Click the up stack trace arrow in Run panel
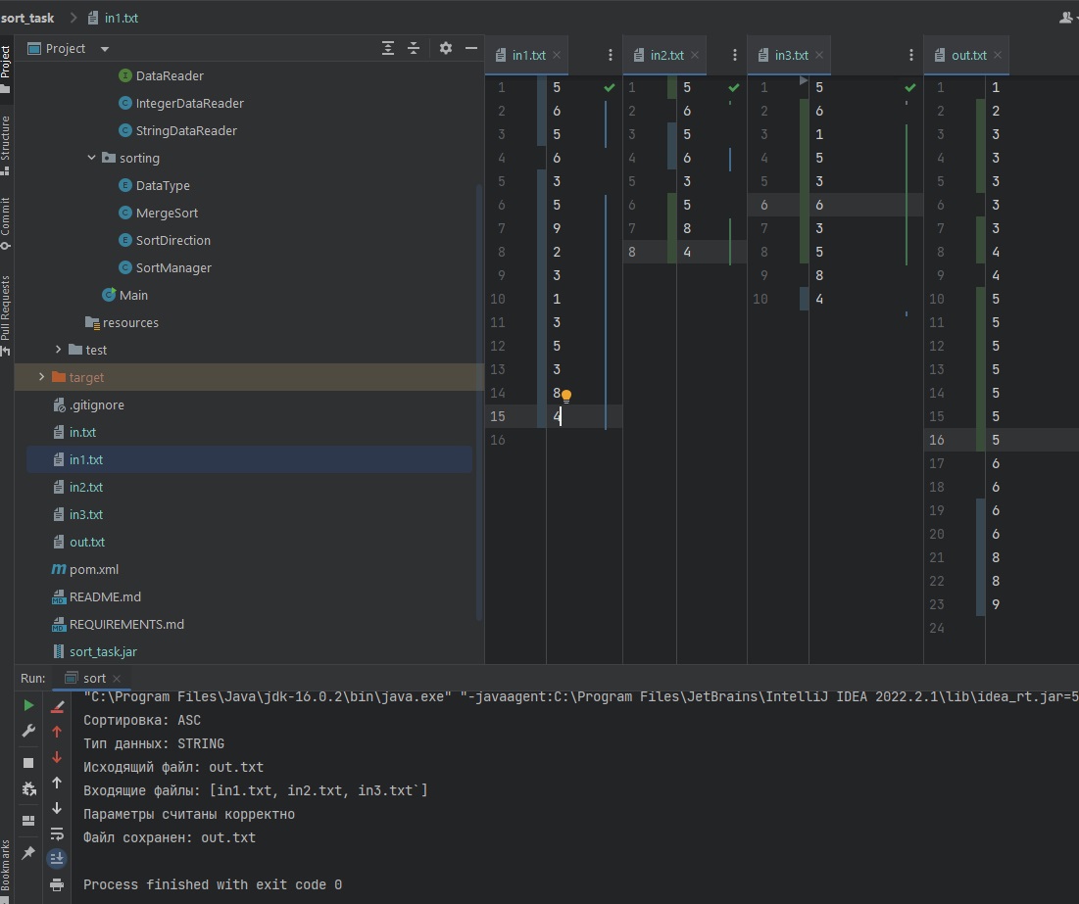Screen dimensions: 1079x904 pyautogui.click(x=57, y=783)
